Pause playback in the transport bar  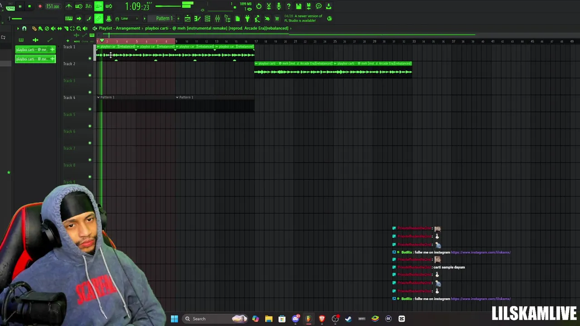(20, 6)
